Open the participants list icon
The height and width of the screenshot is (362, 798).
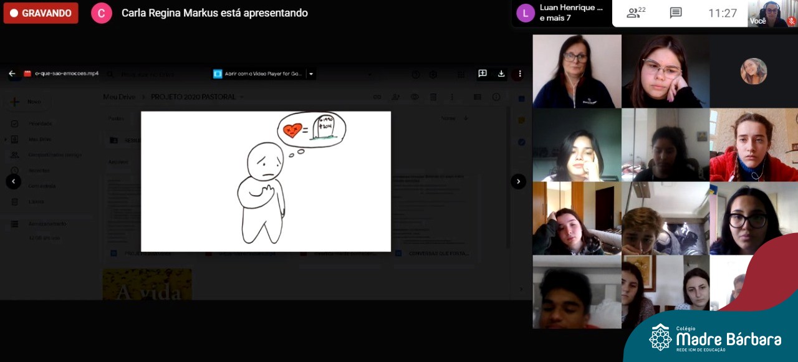636,13
